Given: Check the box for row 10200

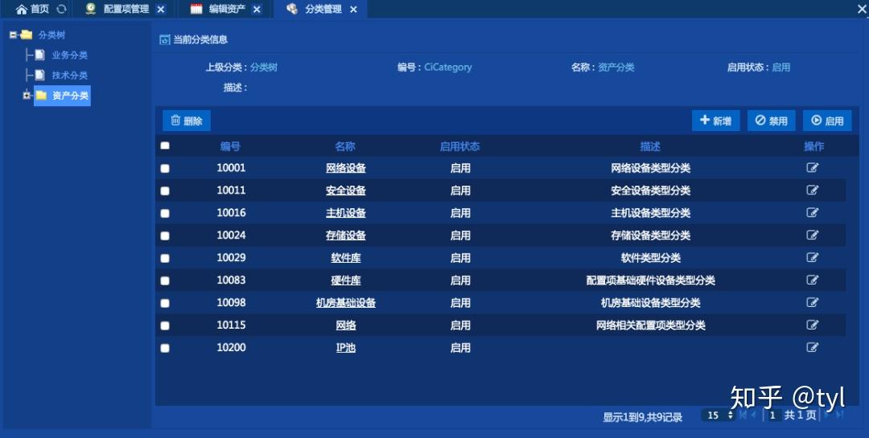Looking at the screenshot, I should (165, 348).
